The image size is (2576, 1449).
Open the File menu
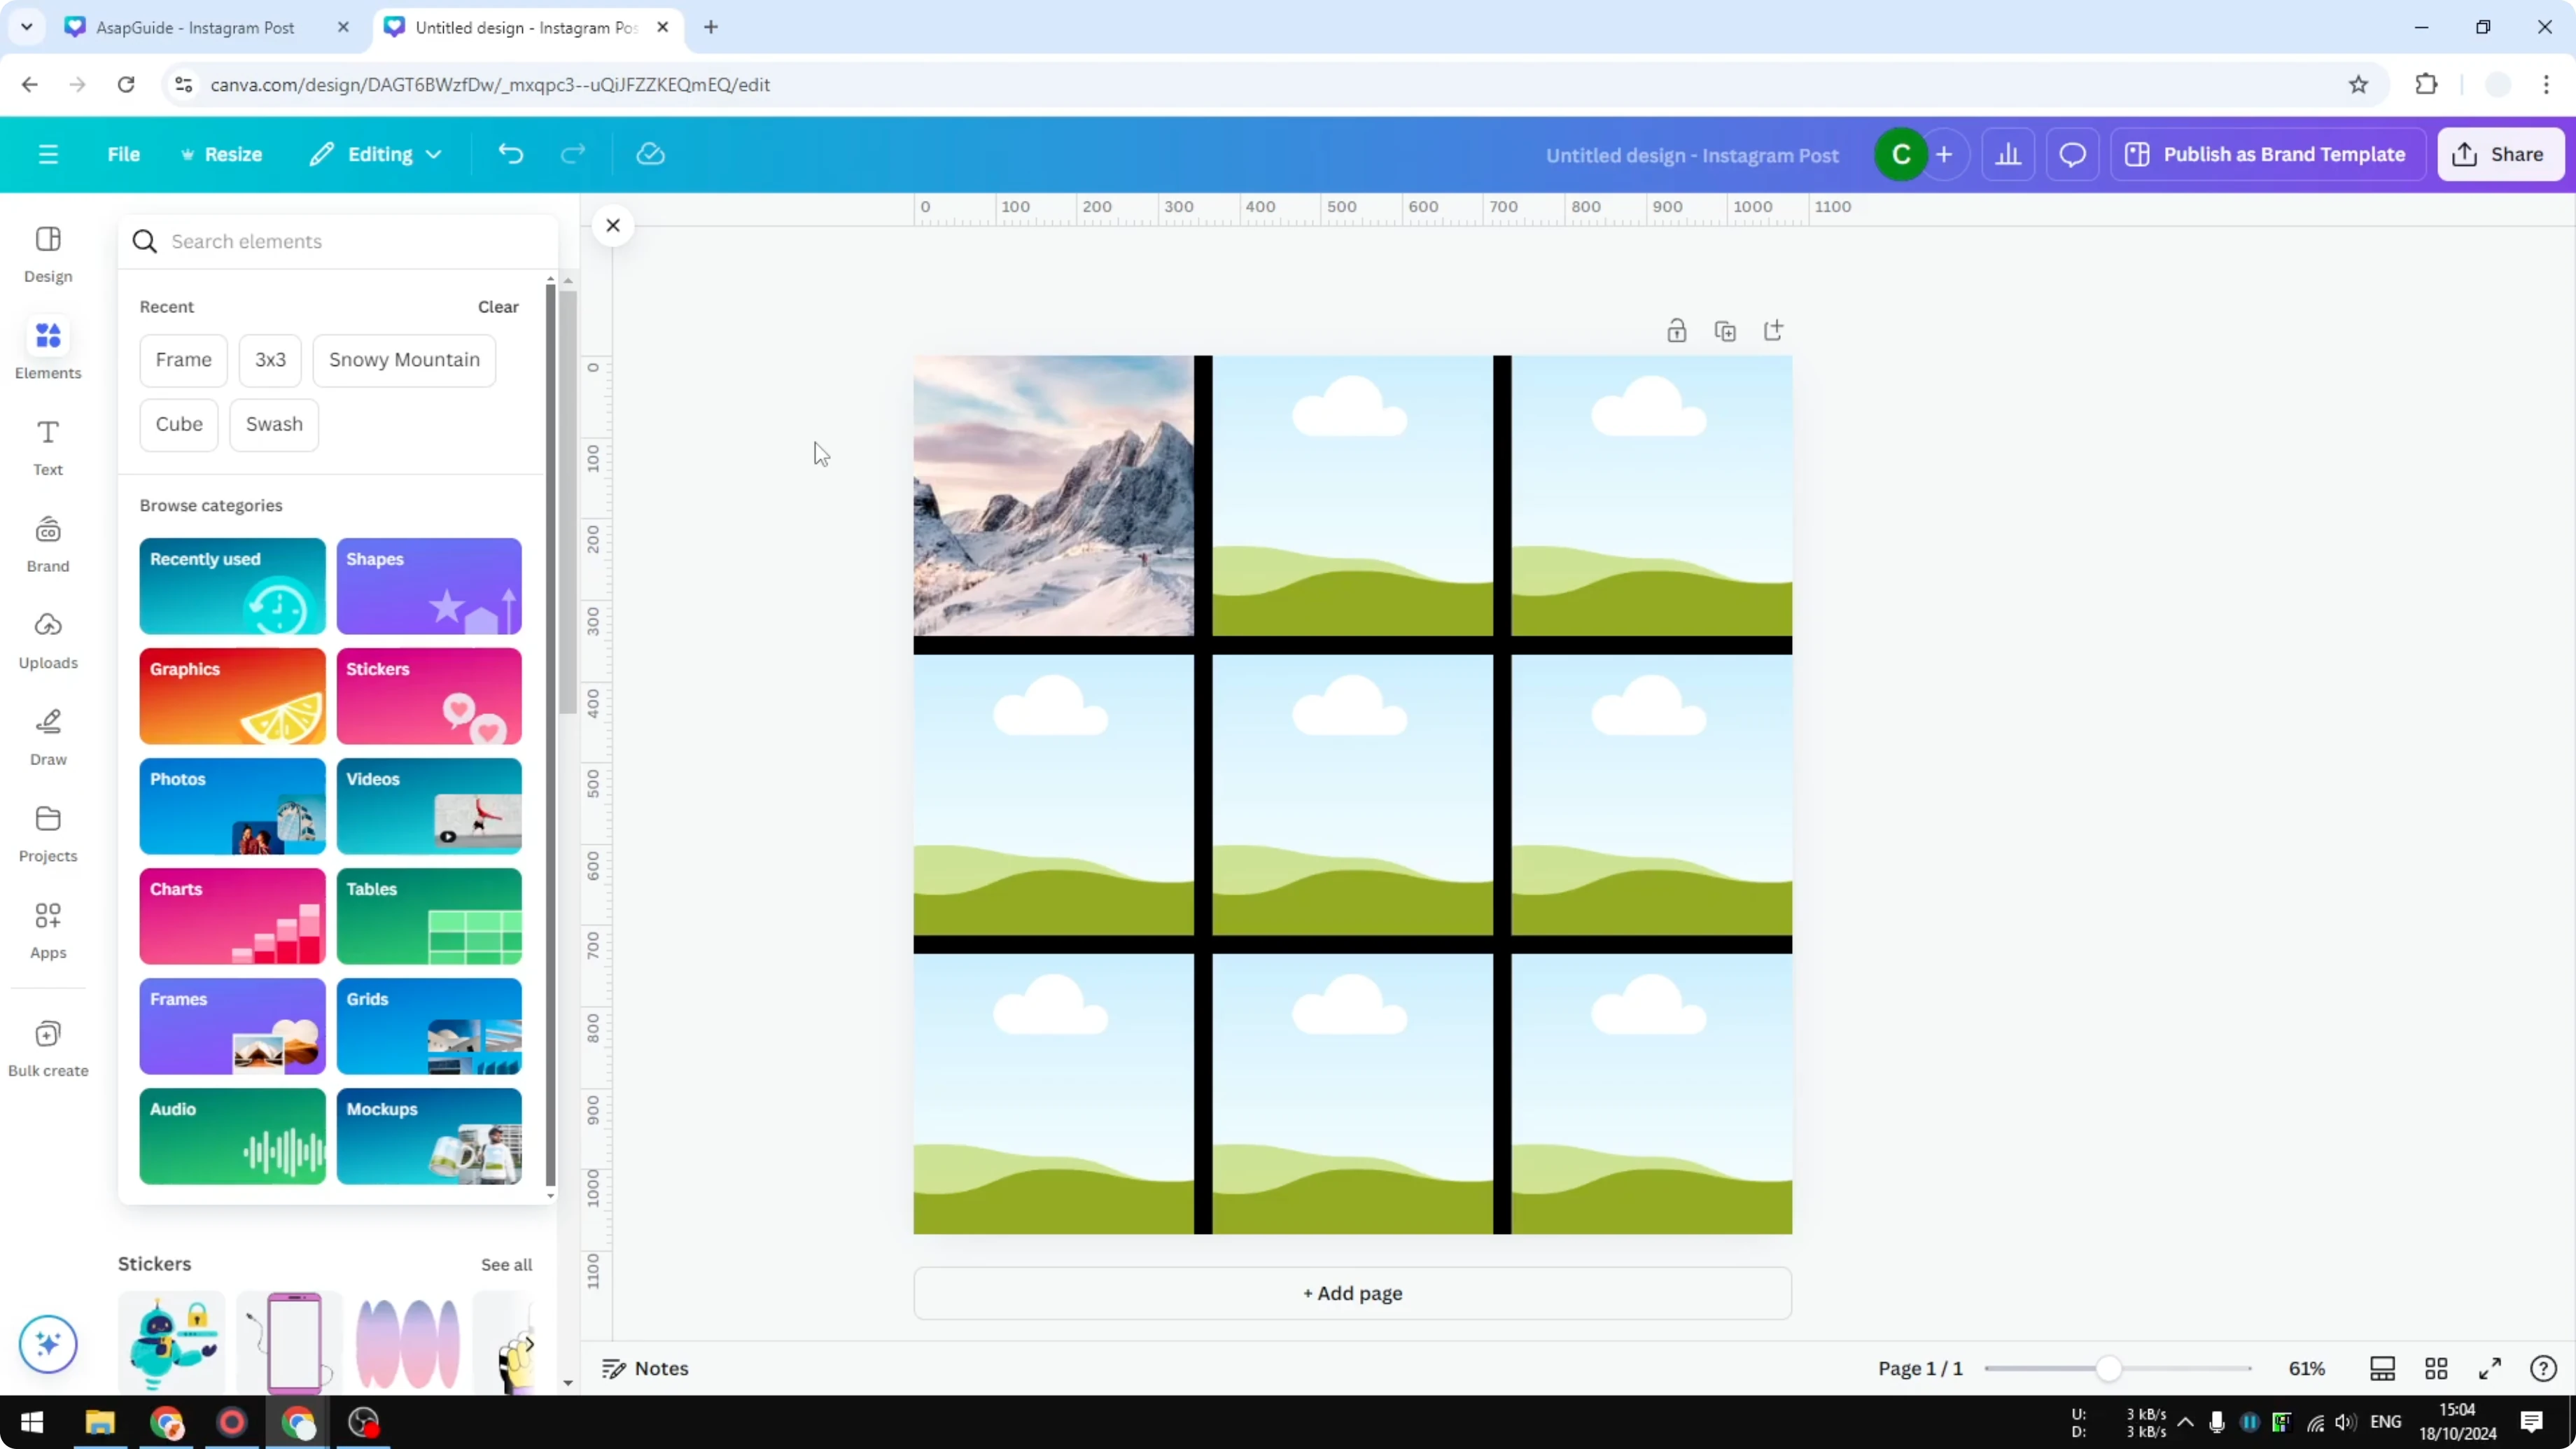coord(124,154)
